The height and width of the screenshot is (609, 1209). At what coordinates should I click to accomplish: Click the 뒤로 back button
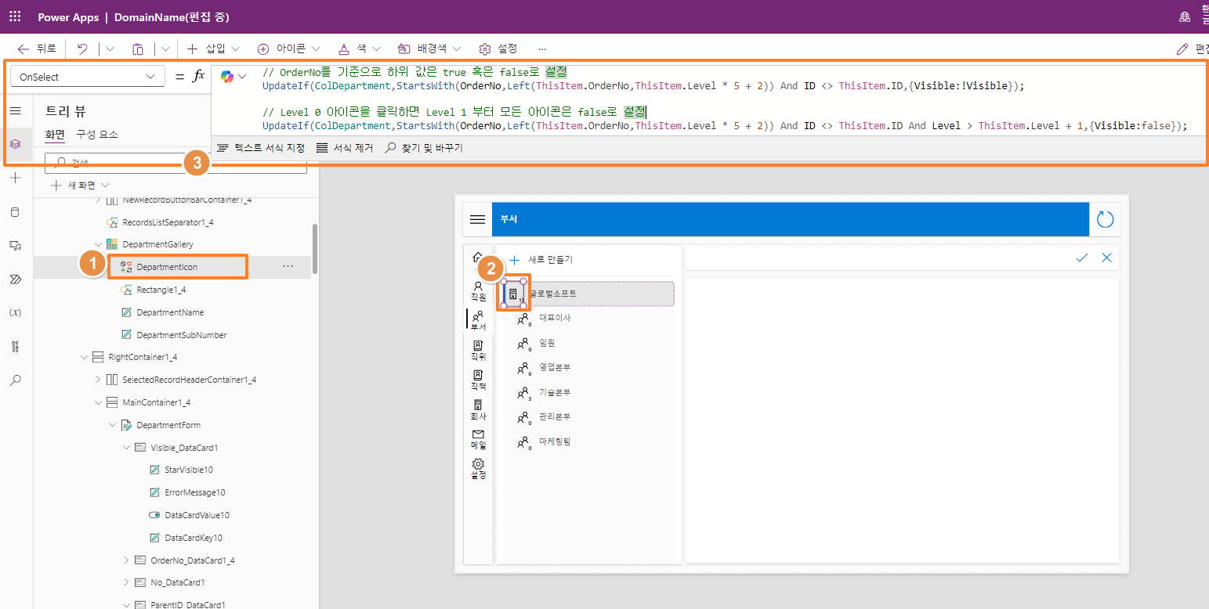pyautogui.click(x=37, y=49)
